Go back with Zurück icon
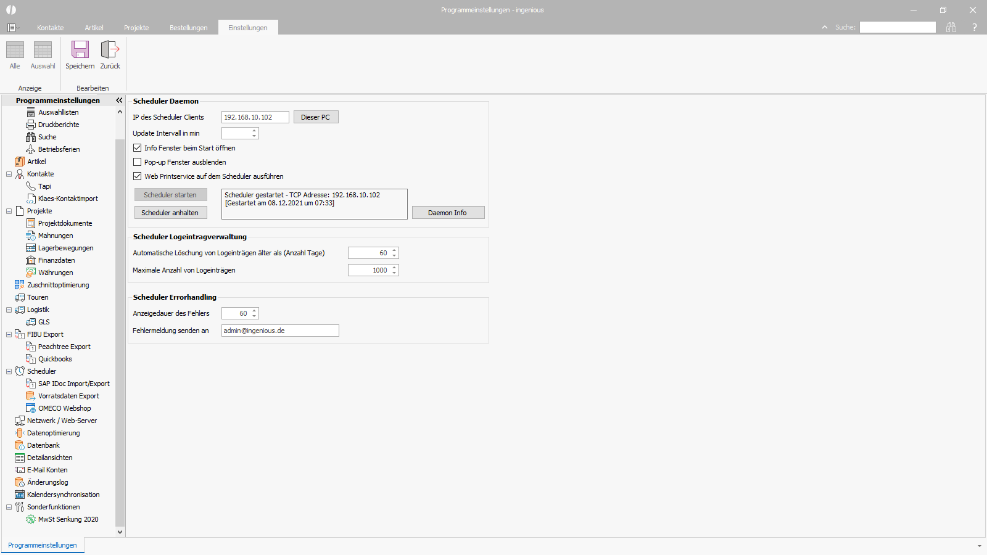 coord(110,50)
